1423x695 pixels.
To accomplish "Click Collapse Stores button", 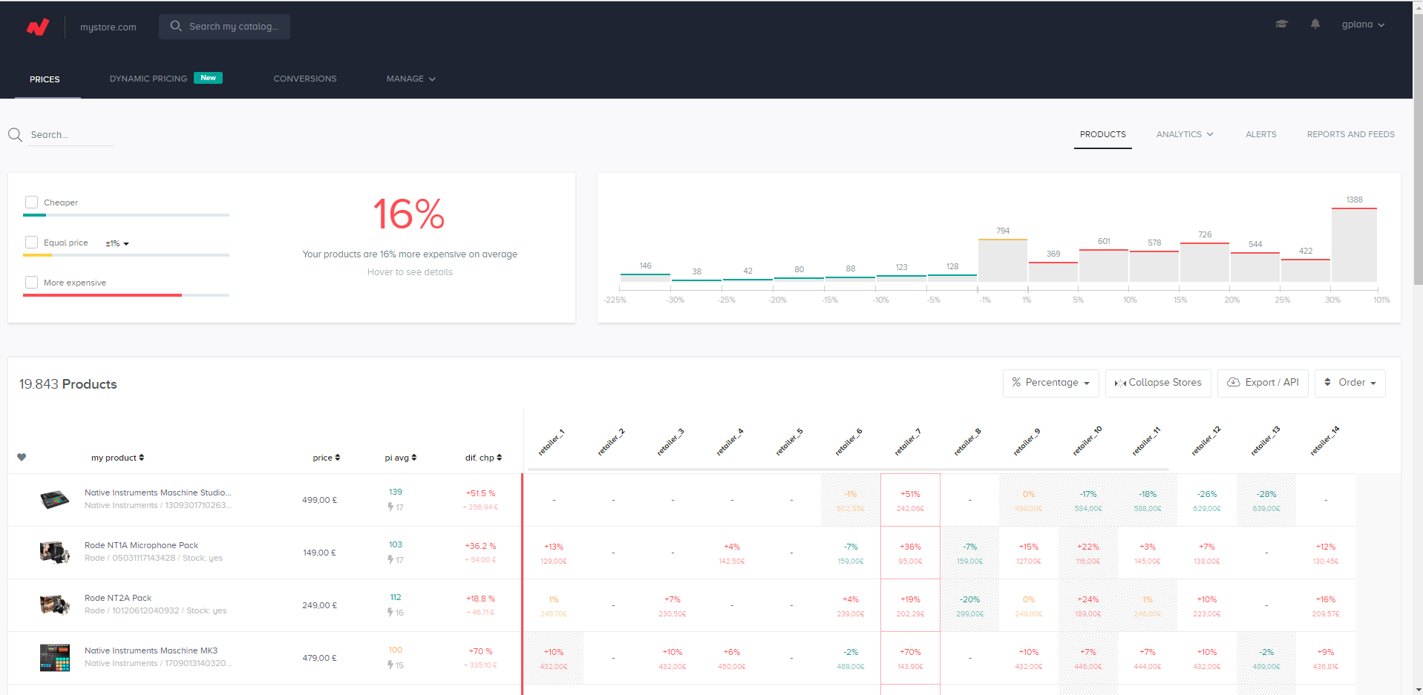I will pos(1158,383).
